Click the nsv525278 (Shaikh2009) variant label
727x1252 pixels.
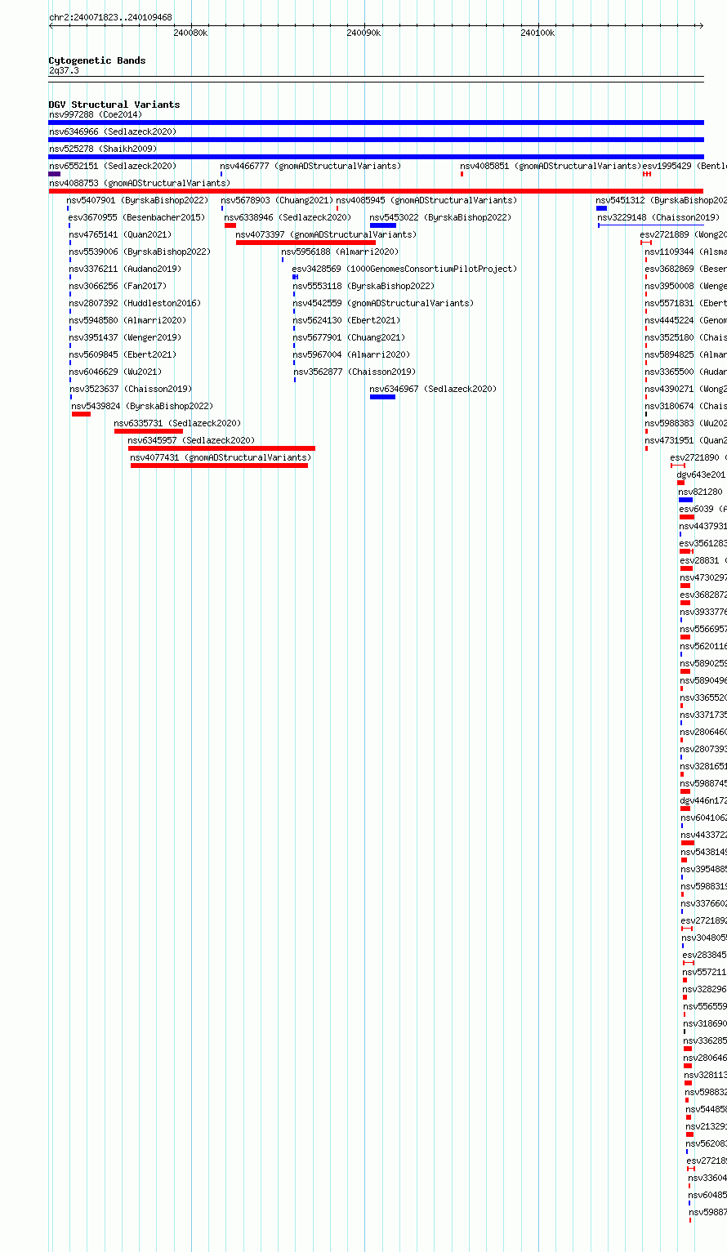(x=103, y=149)
